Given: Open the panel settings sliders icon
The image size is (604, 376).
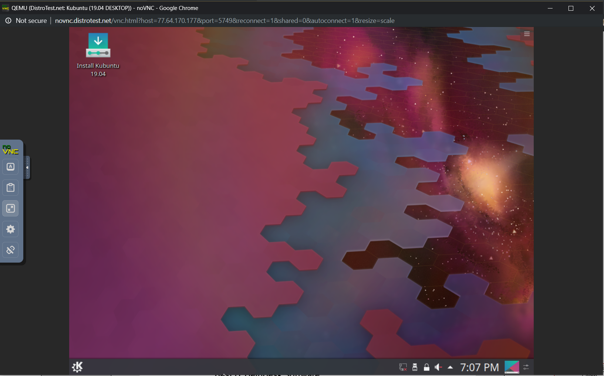Looking at the screenshot, I should click(x=526, y=367).
